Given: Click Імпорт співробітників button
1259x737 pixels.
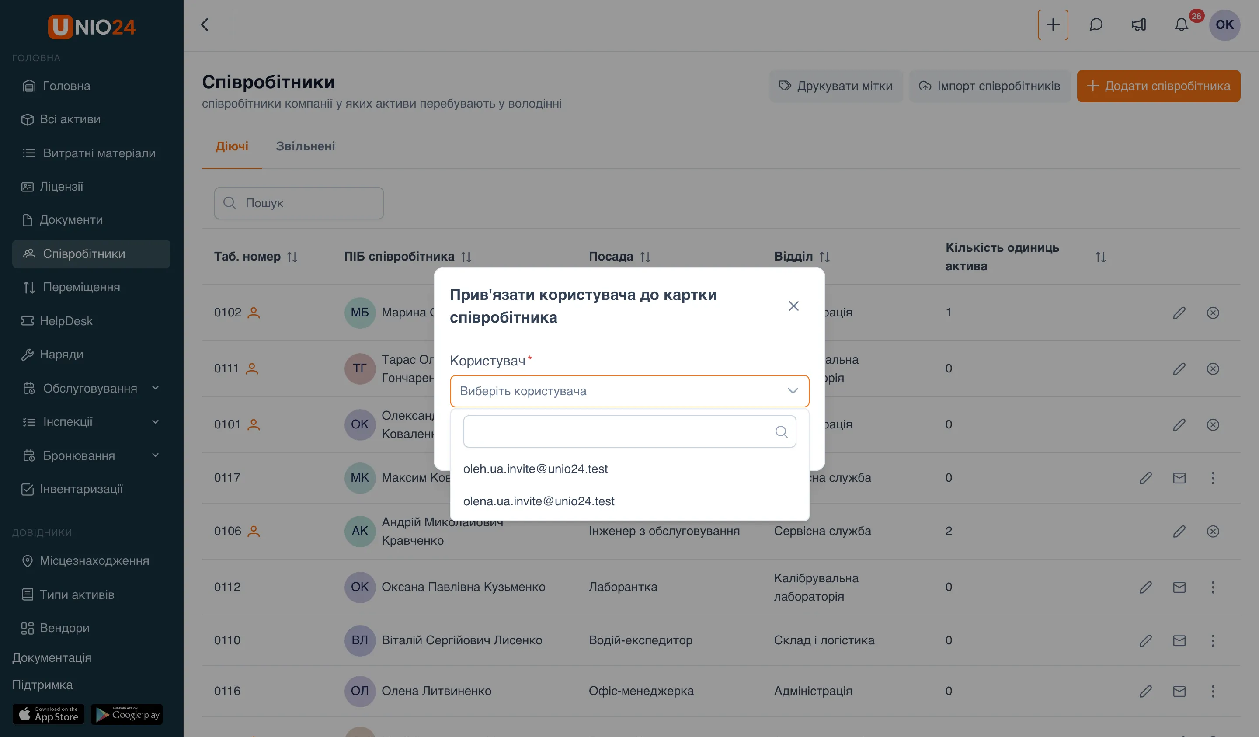Looking at the screenshot, I should click(x=989, y=86).
